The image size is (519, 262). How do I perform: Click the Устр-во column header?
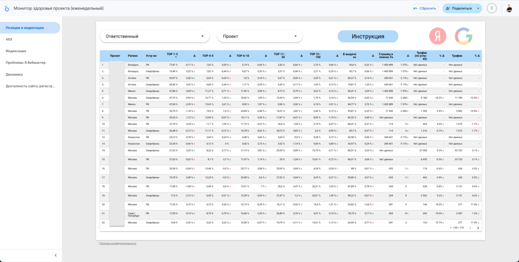click(151, 56)
